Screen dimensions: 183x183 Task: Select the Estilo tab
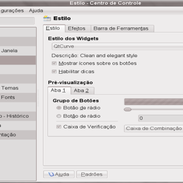coord(54,28)
